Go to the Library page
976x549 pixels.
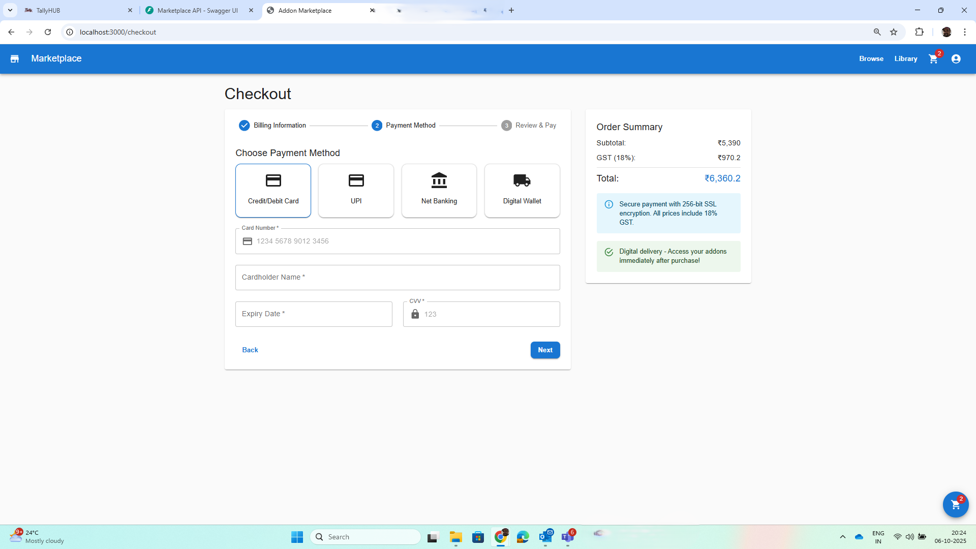[905, 59]
